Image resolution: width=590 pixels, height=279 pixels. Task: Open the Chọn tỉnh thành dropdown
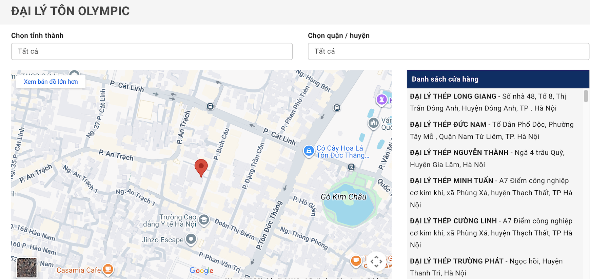[x=152, y=51]
